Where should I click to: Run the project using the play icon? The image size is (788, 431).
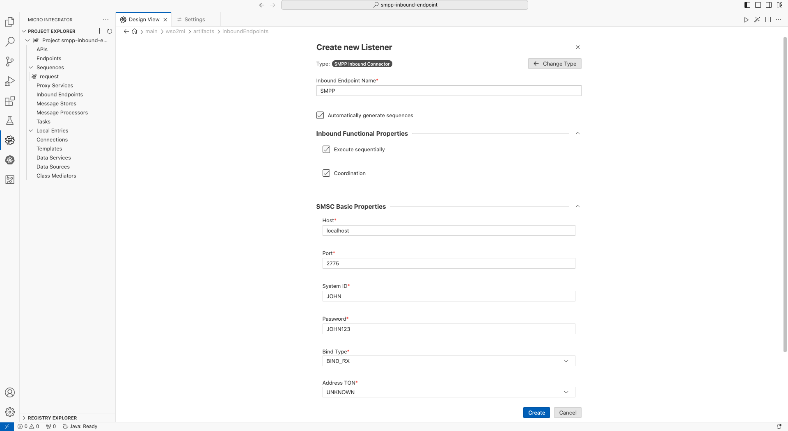(746, 19)
